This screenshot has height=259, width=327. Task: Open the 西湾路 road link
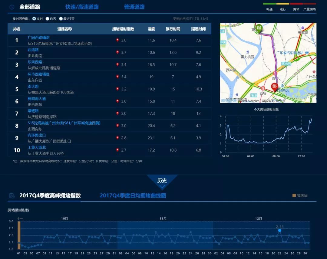pyautogui.click(x=33, y=50)
